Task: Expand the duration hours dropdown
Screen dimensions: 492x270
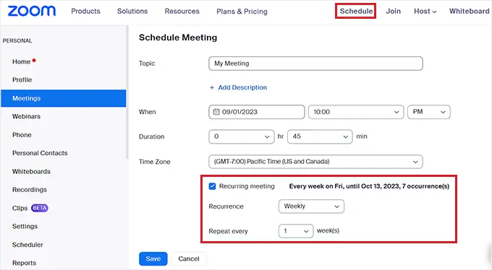Action: 241,136
